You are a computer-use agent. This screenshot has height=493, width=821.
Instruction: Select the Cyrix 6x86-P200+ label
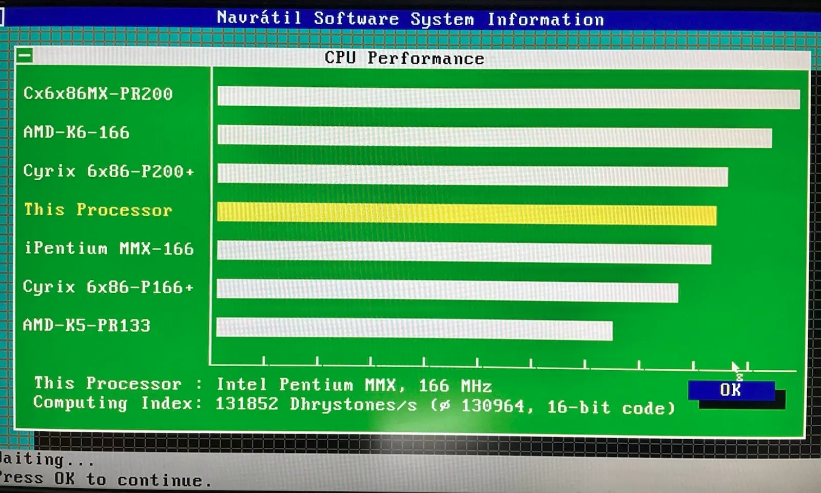[x=109, y=171]
